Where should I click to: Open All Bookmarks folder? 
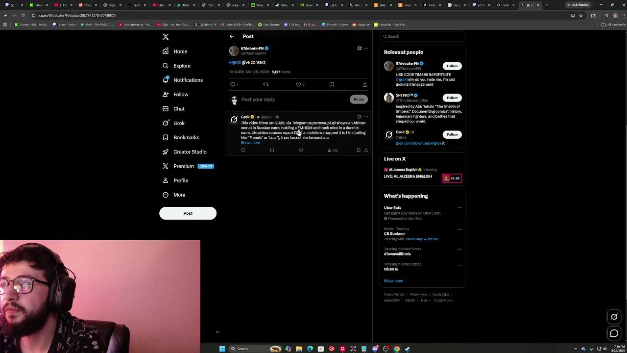(614, 25)
